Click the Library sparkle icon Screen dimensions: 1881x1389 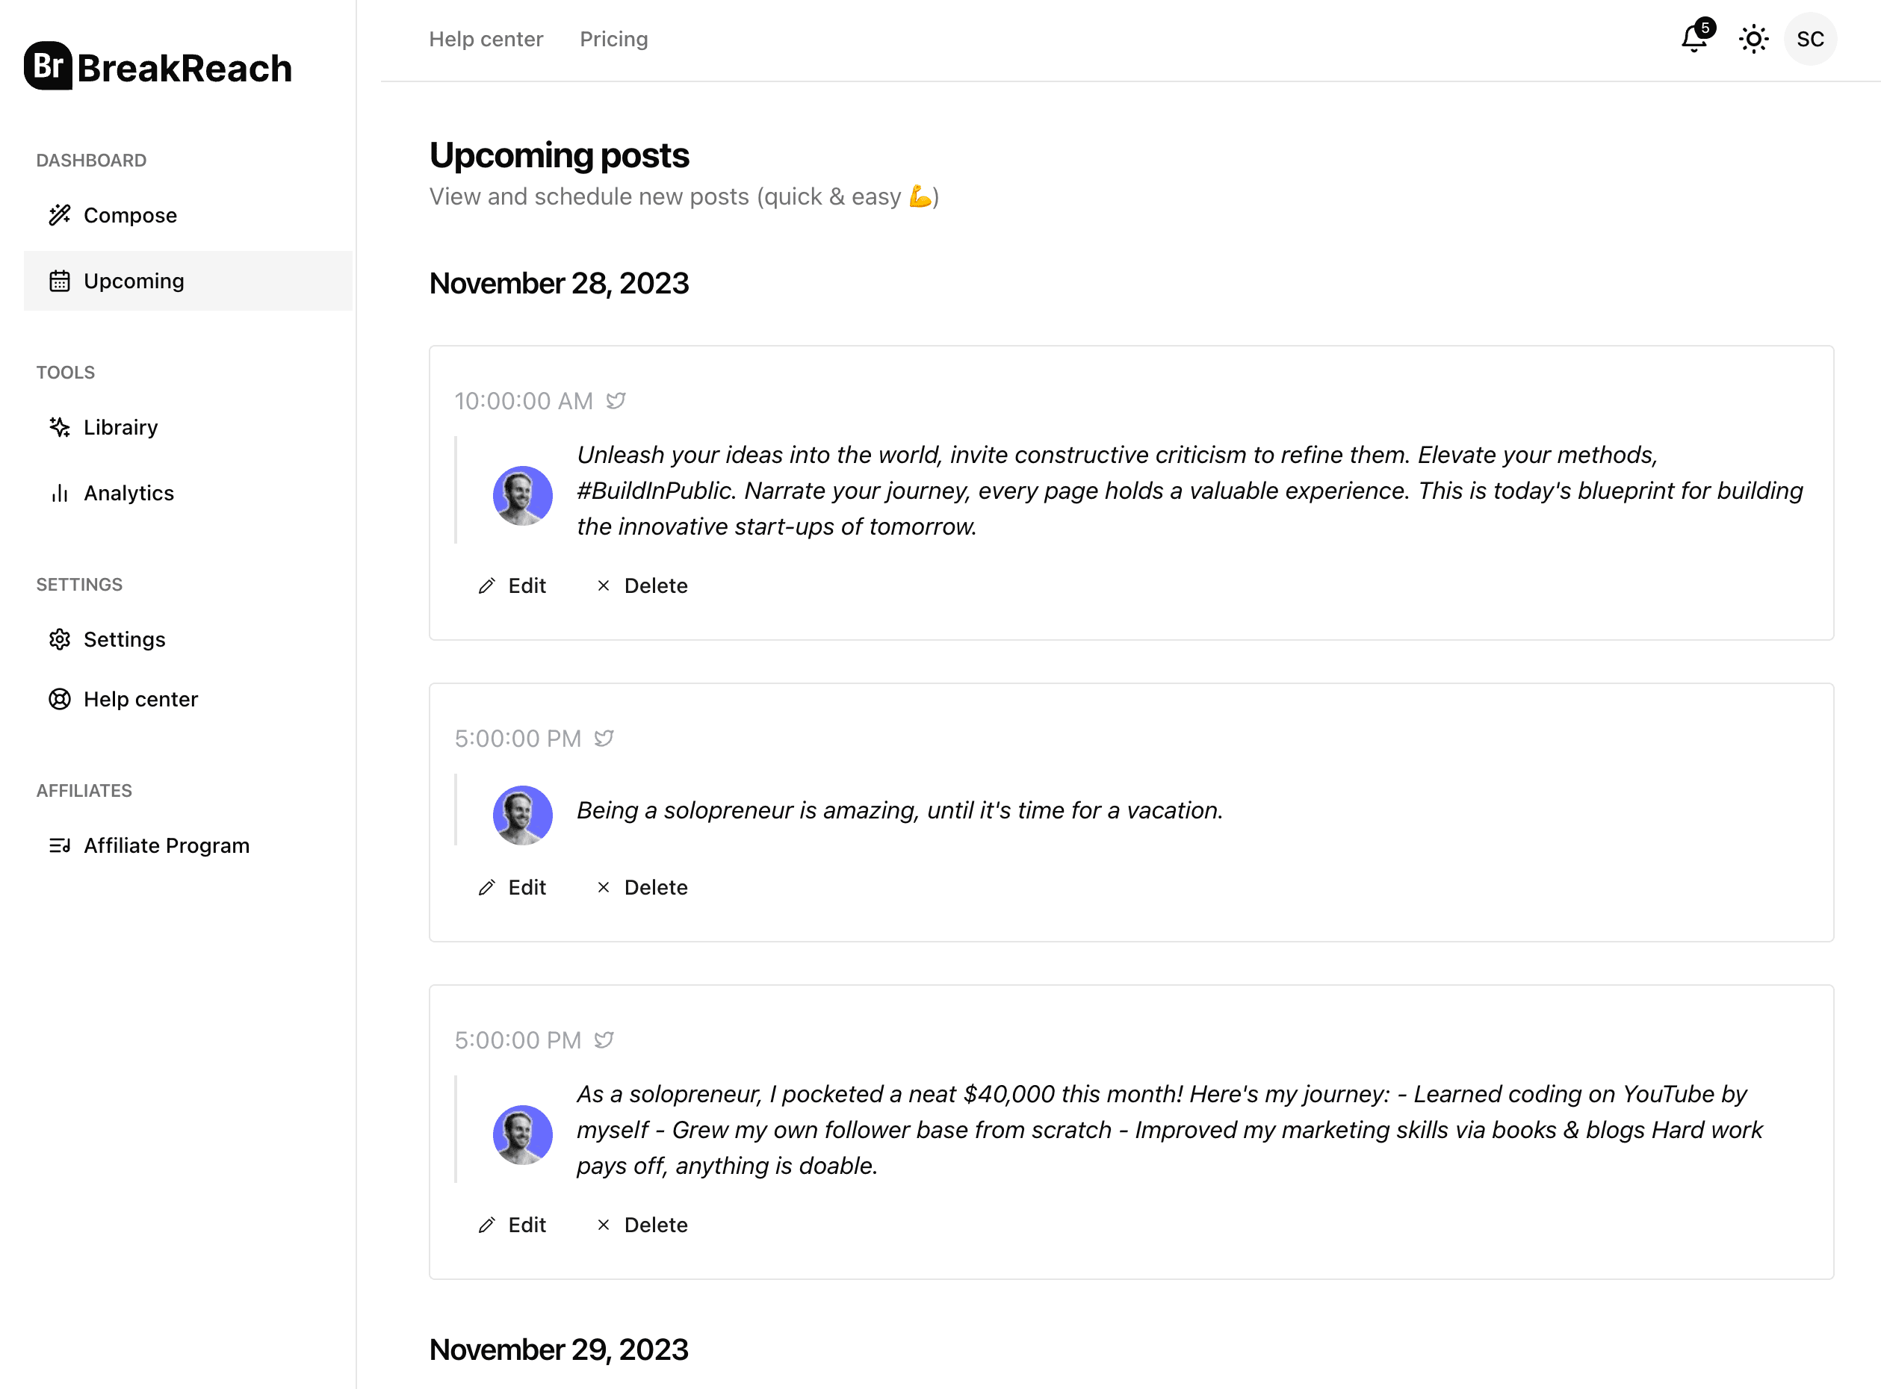(x=60, y=427)
